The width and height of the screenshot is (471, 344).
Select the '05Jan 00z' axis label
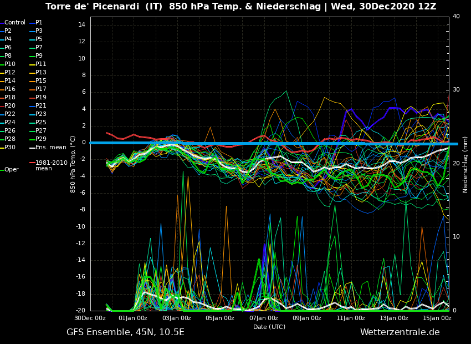tap(220, 318)
